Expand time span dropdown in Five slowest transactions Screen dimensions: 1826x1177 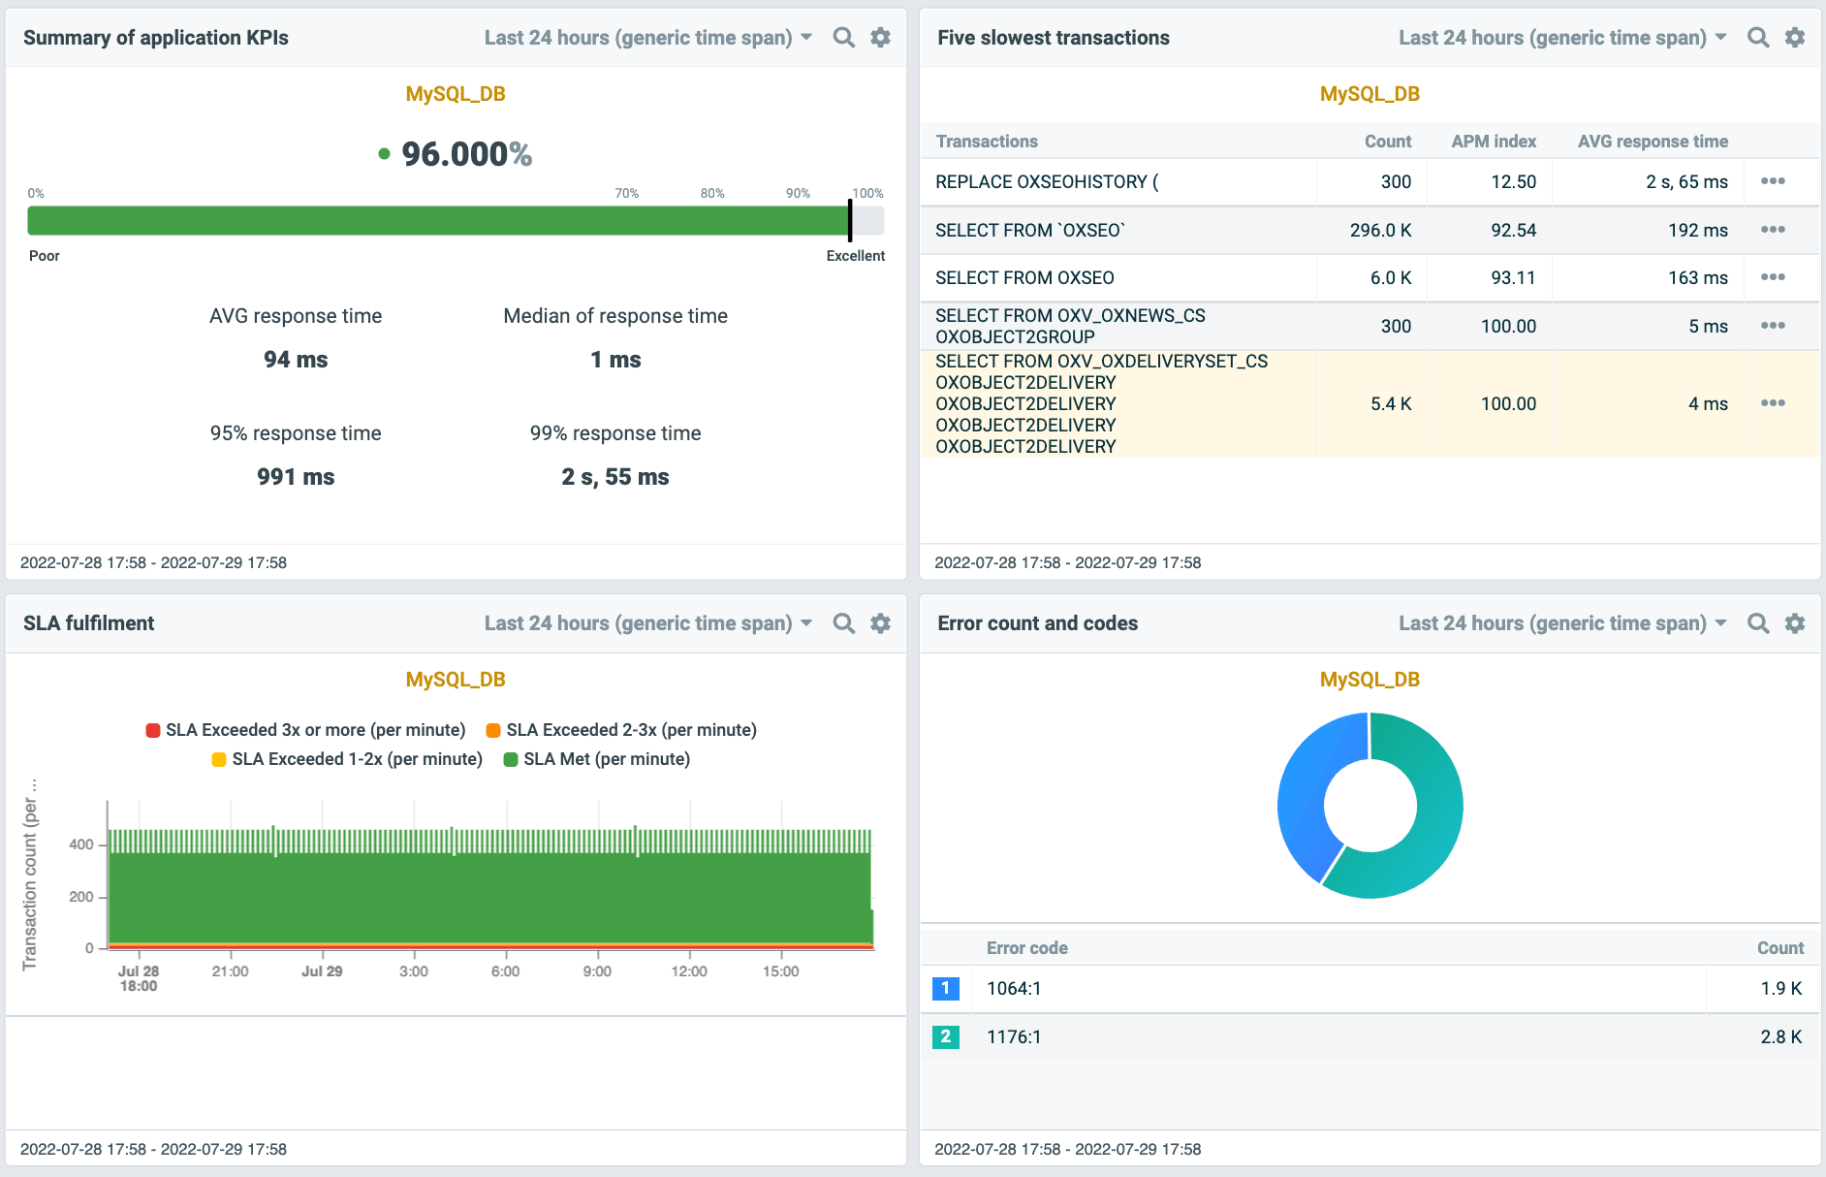(1562, 38)
